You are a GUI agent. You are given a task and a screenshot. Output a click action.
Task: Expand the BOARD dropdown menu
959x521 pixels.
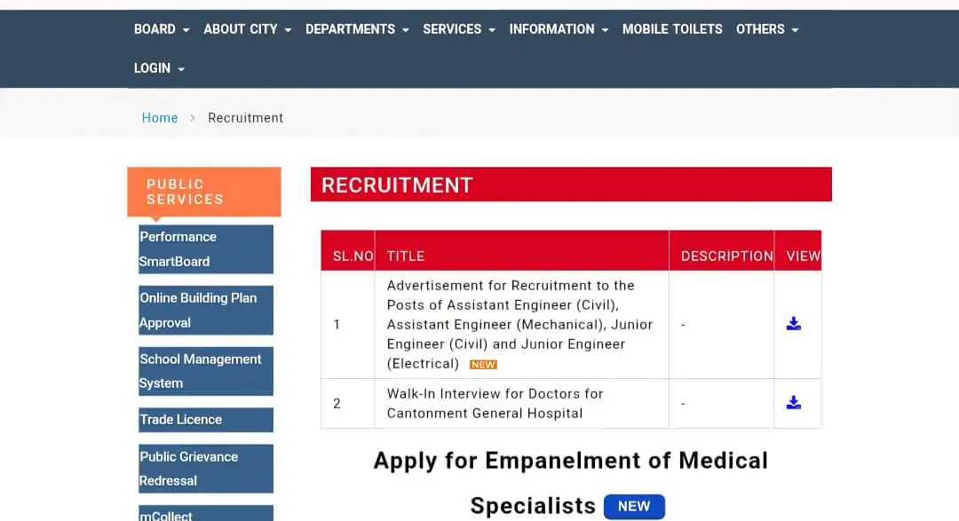tap(162, 29)
